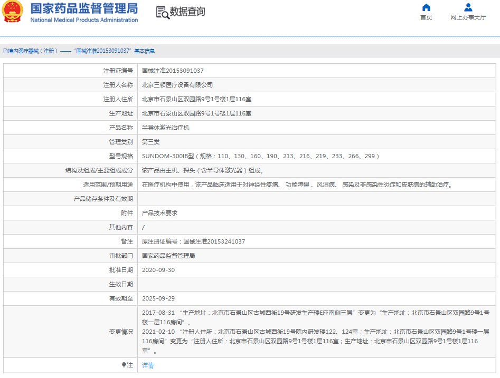Viewport: 500px width, 378px height.
Task: Click the 审批部门 row label
Action: pos(121,256)
